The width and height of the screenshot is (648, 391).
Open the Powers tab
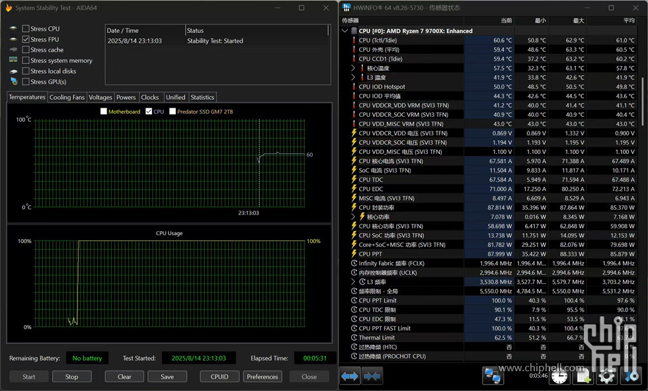click(126, 98)
